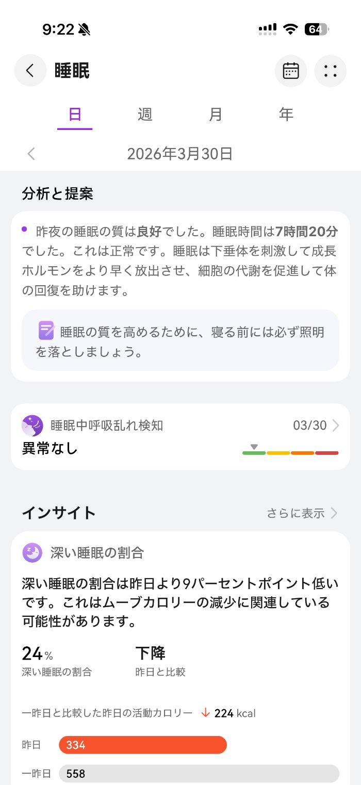Tap the battery indicator in status bar

coord(316,29)
